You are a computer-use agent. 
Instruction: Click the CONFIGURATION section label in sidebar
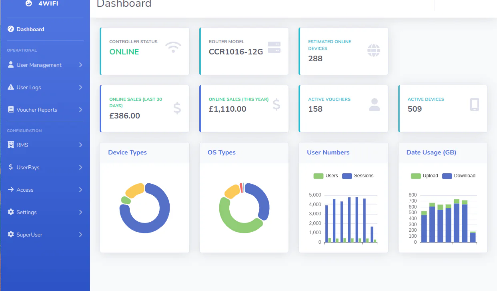pos(24,130)
